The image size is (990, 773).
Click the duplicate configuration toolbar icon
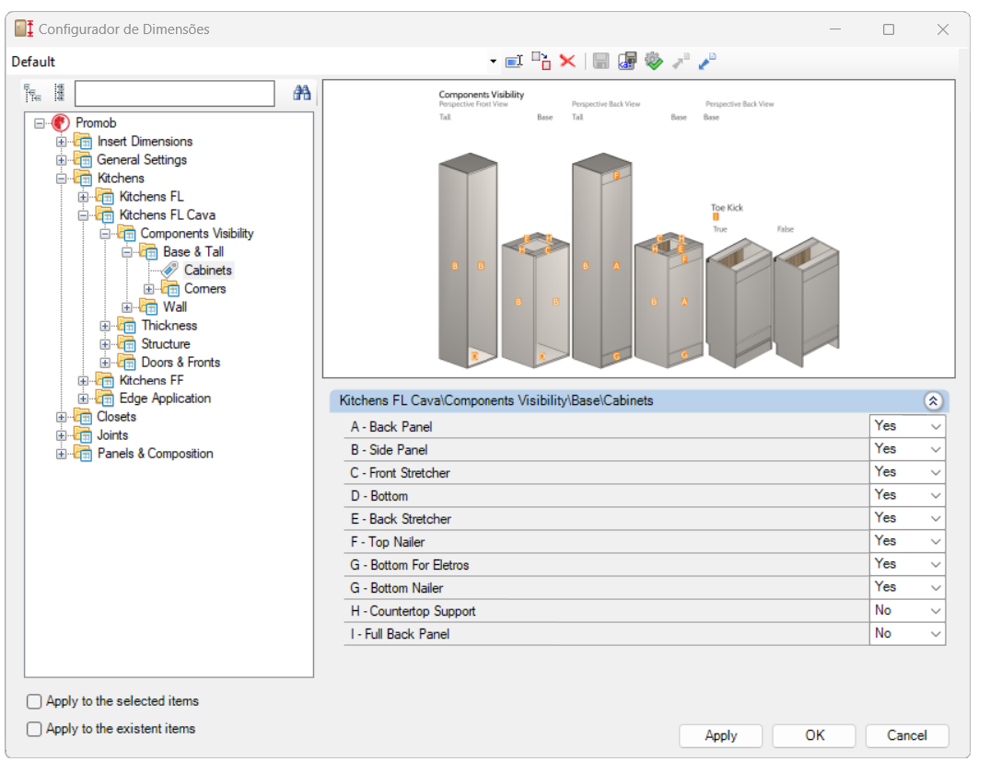(542, 62)
